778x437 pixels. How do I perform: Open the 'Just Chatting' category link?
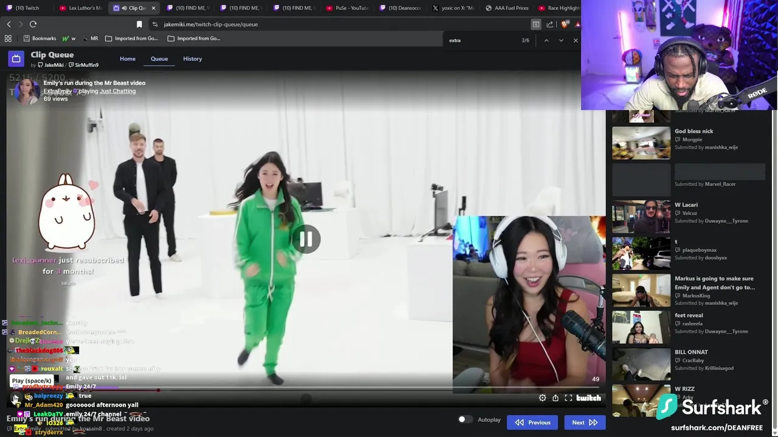117,91
